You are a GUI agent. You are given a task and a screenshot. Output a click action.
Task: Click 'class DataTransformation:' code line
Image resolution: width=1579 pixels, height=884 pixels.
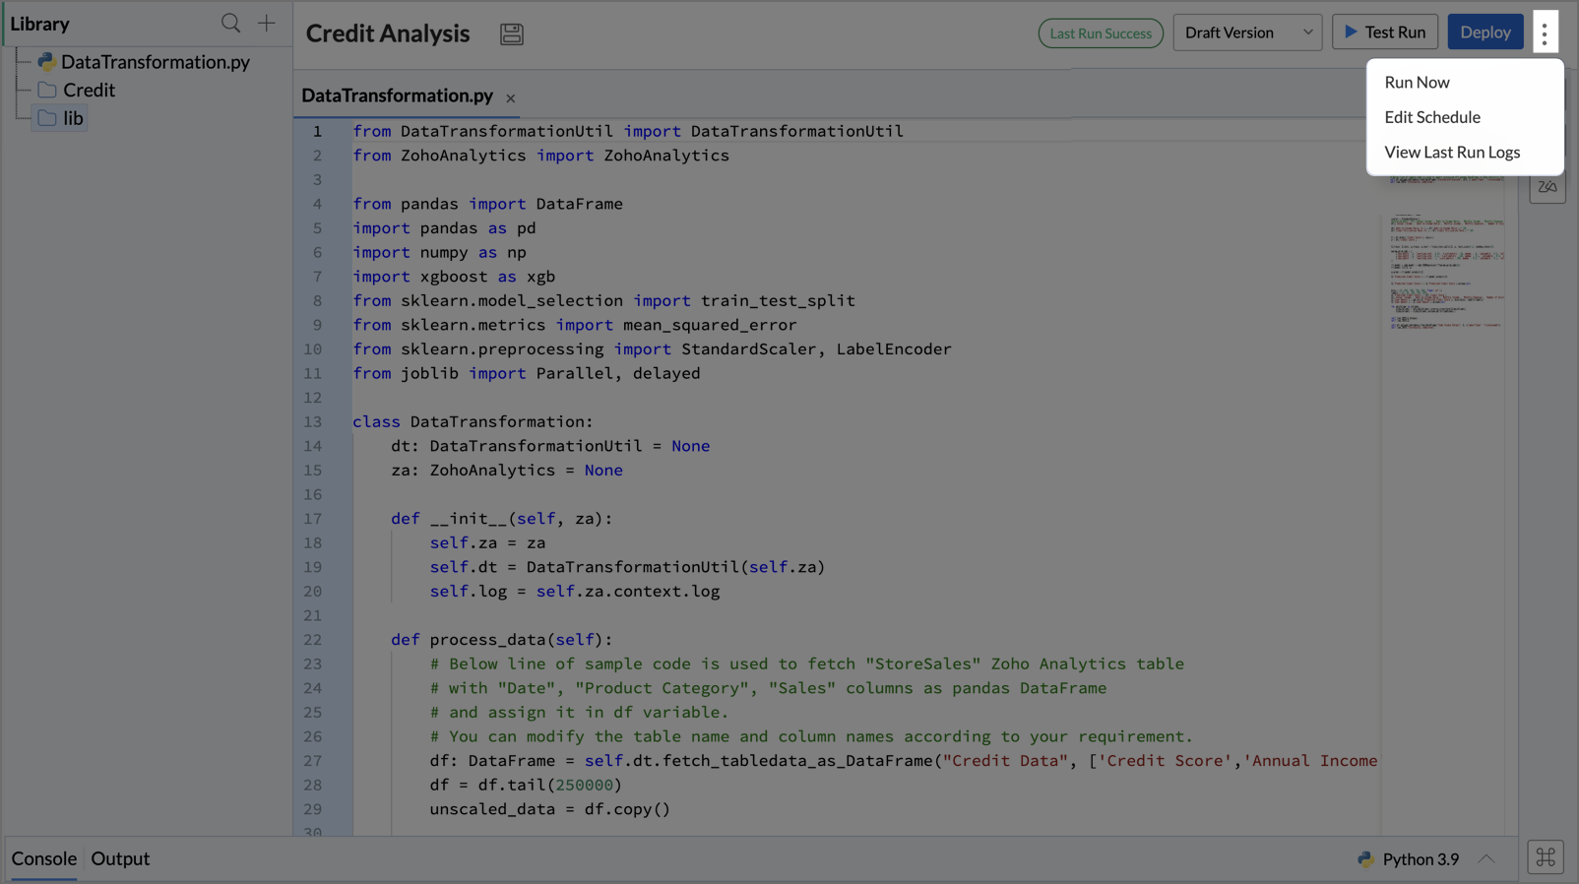[x=473, y=421]
